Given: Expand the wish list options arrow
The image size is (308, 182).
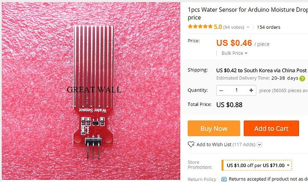Looking at the screenshot, I should (x=260, y=145).
